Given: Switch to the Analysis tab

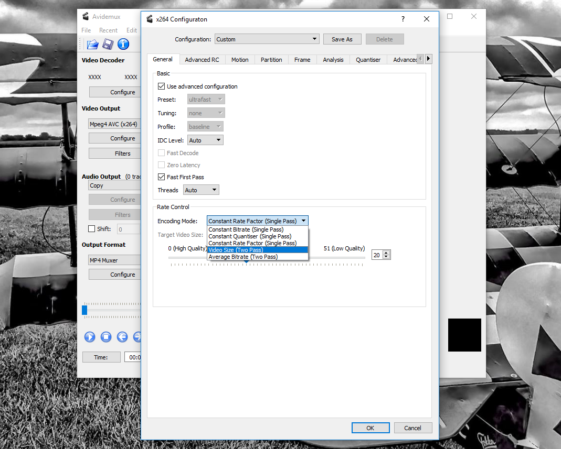Looking at the screenshot, I should click(x=333, y=60).
